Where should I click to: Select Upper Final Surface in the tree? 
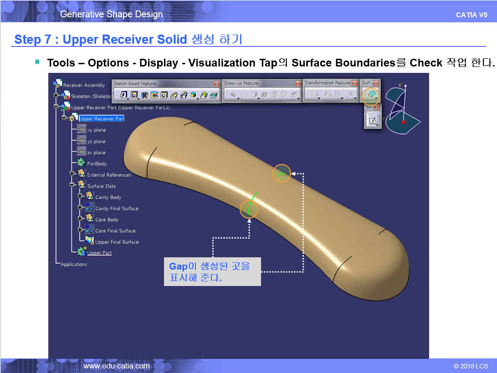click(x=117, y=242)
